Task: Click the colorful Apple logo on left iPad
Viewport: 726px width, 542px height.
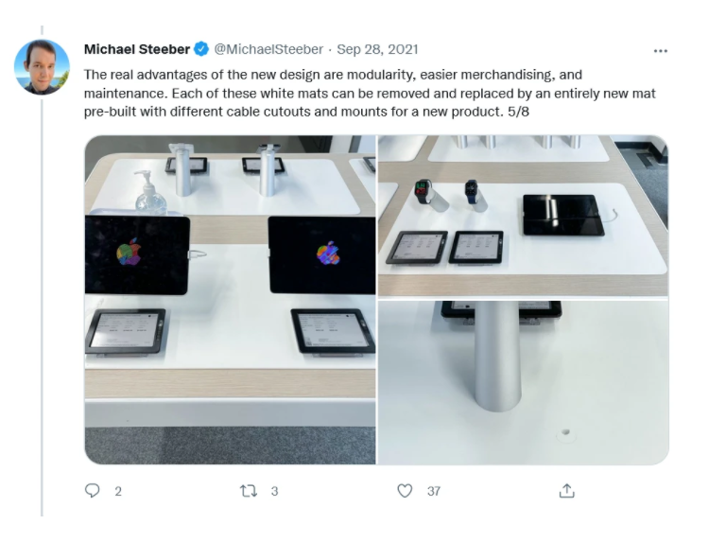Action: tap(130, 253)
